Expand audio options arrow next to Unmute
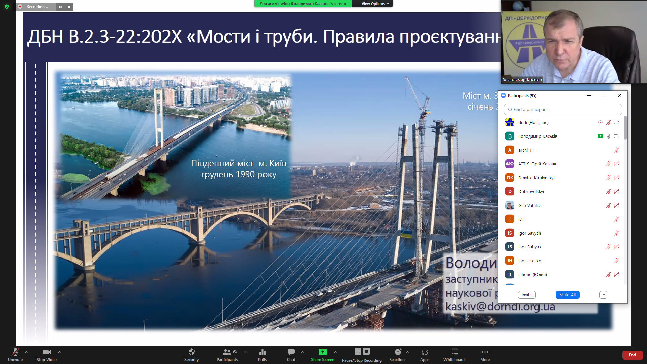 26,352
